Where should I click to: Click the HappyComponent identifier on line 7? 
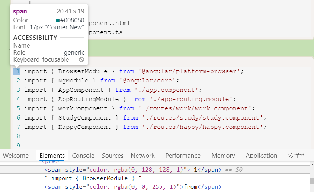[x=85, y=127]
